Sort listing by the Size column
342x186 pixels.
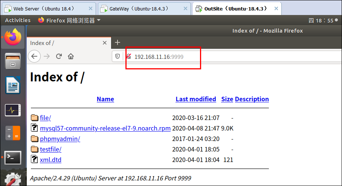(x=227, y=99)
